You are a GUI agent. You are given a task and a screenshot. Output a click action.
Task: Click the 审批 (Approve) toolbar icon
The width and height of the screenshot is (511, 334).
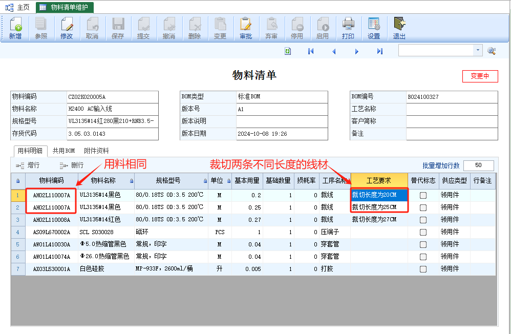246,28
